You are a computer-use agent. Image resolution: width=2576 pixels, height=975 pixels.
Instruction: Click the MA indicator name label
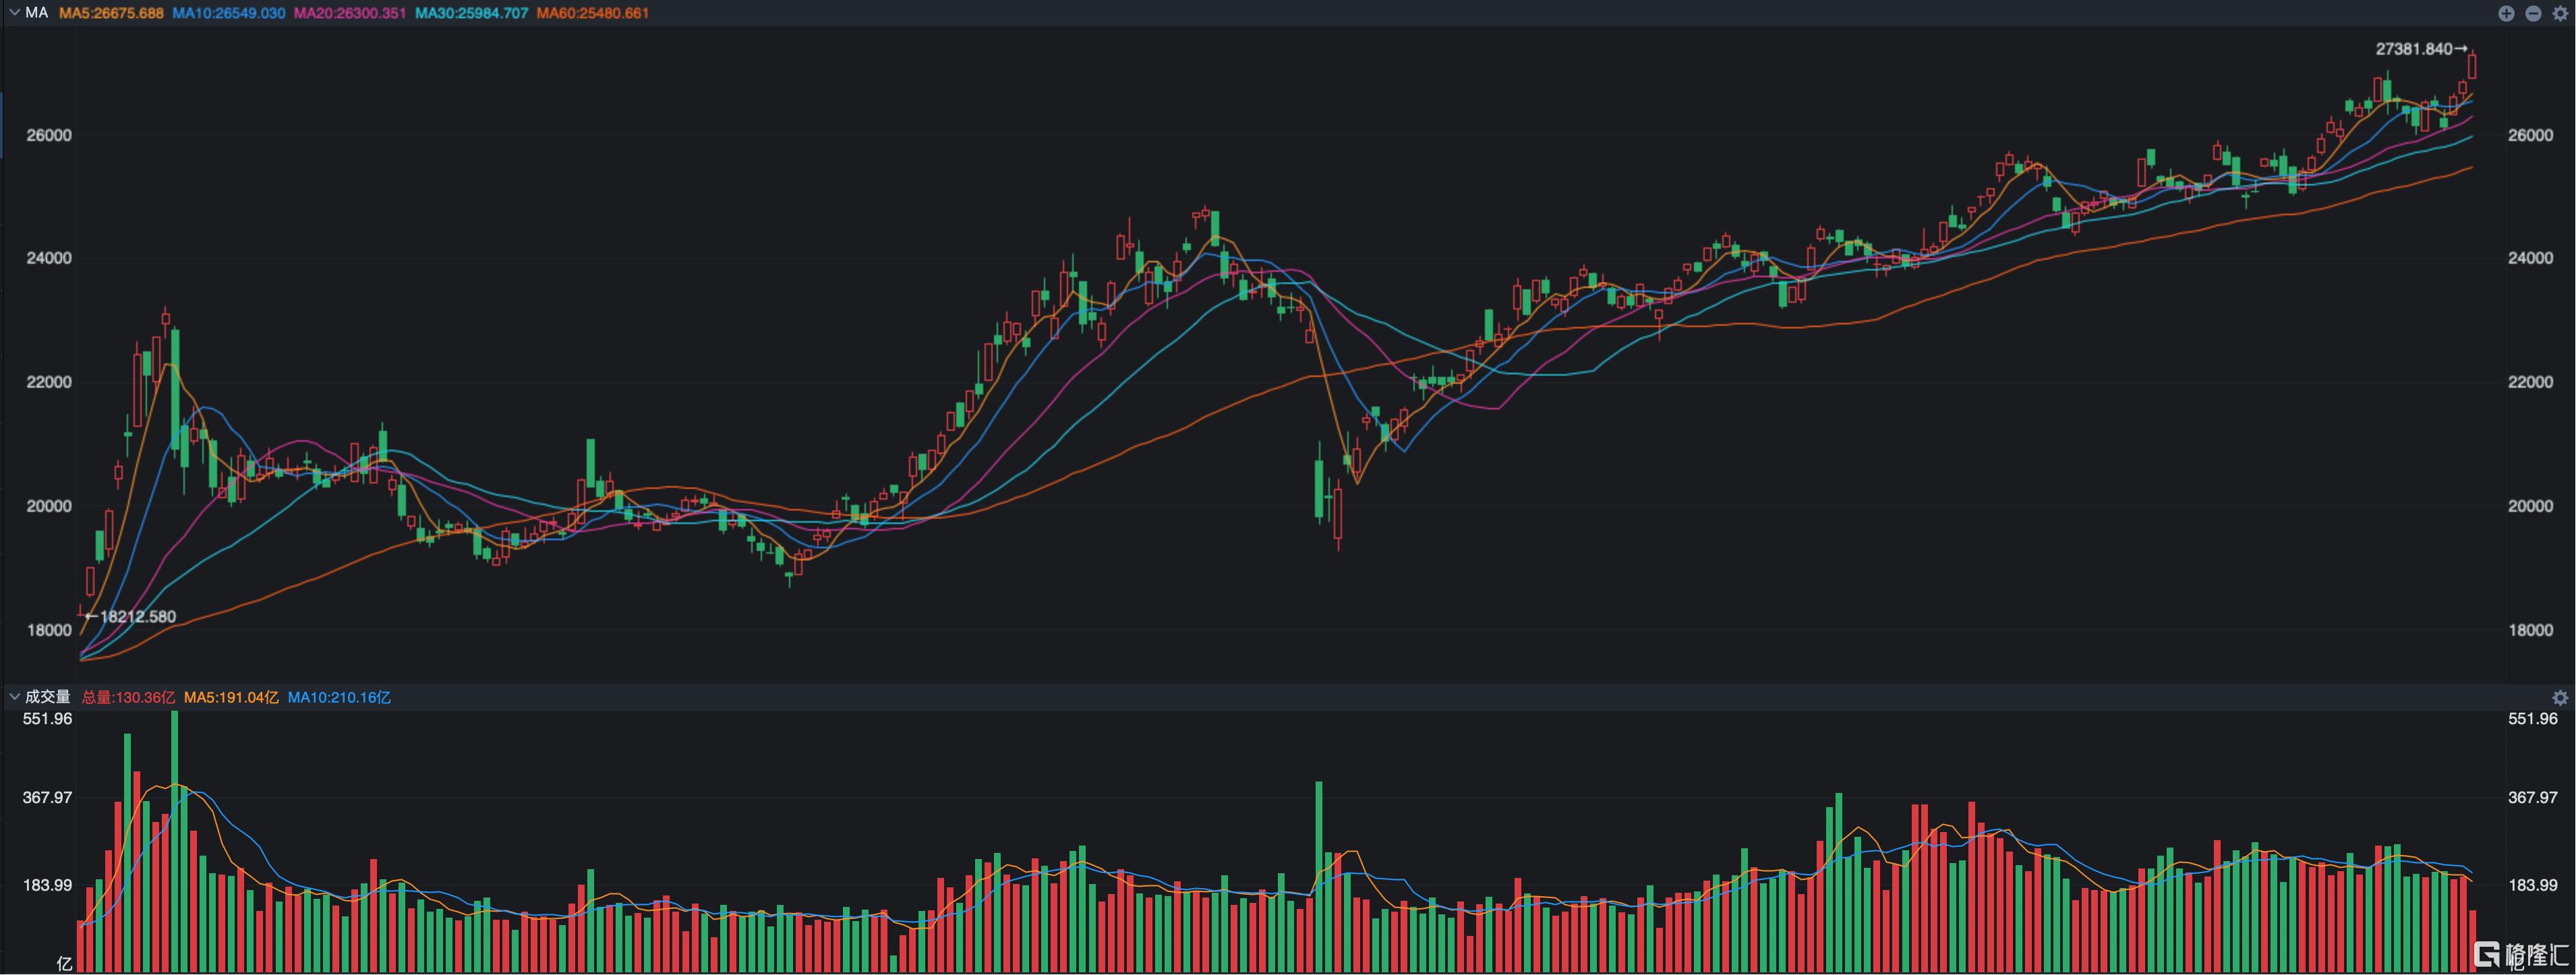pos(36,13)
